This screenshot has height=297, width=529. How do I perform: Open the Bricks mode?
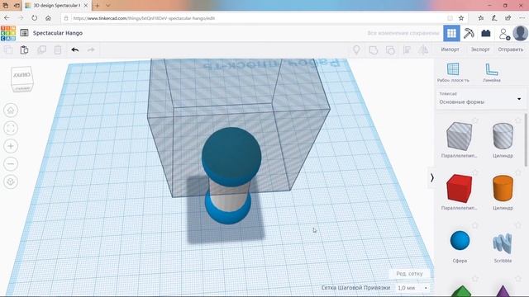pos(486,33)
